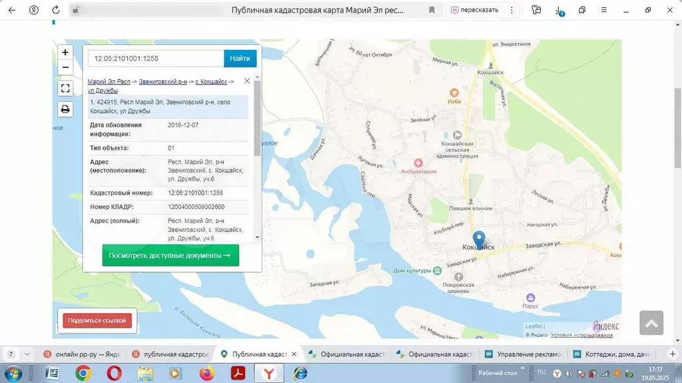
Task: Switch to 'Коттеджи, дома, дач' tab
Action: pos(612,354)
